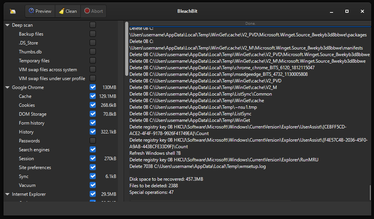Image resolution: width=374 pixels, height=219 pixels.
Task: Select the Chrome History item
Action: click(x=26, y=132)
